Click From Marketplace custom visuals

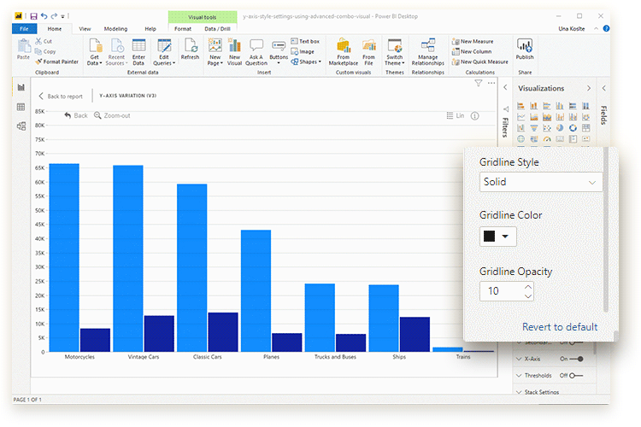(344, 52)
